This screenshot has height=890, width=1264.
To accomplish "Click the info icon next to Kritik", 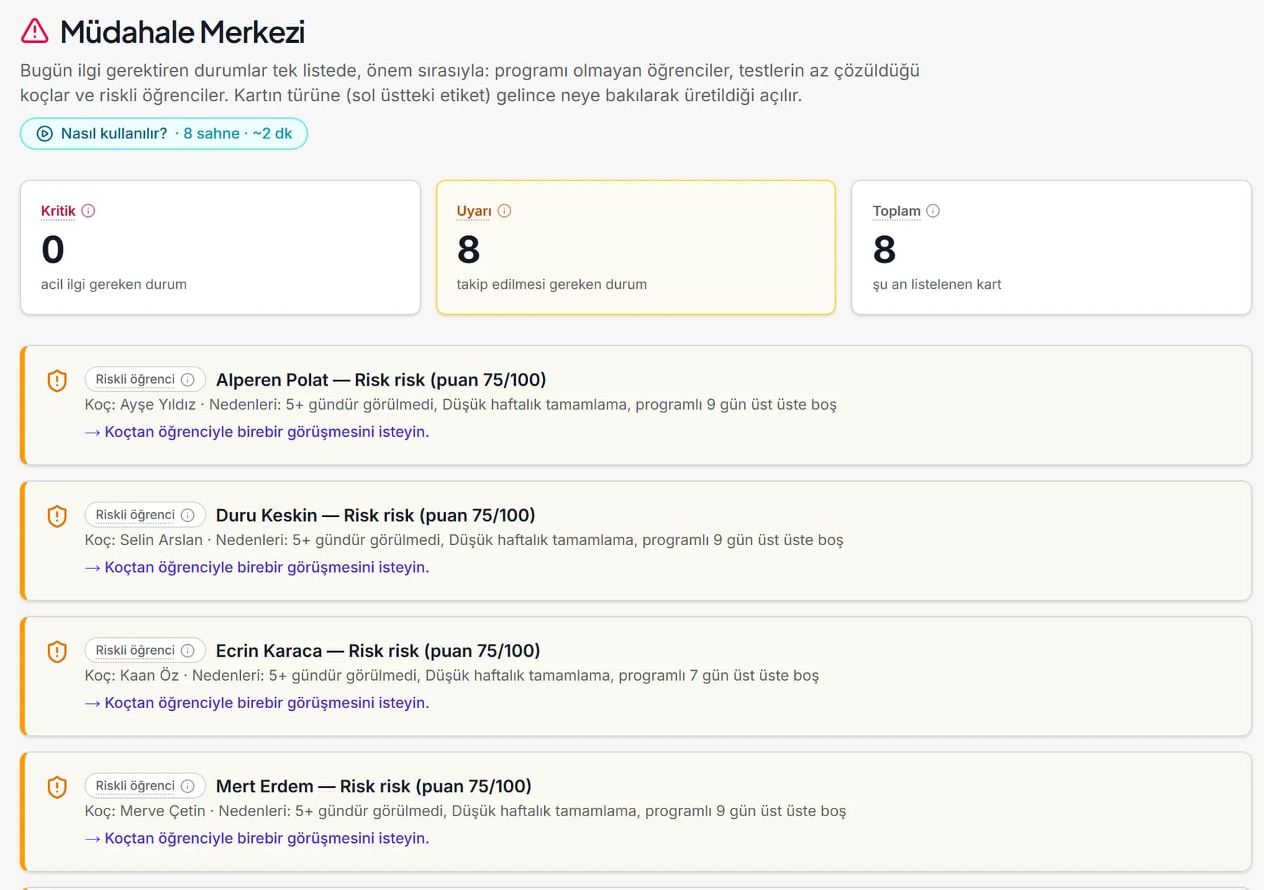I will point(88,211).
